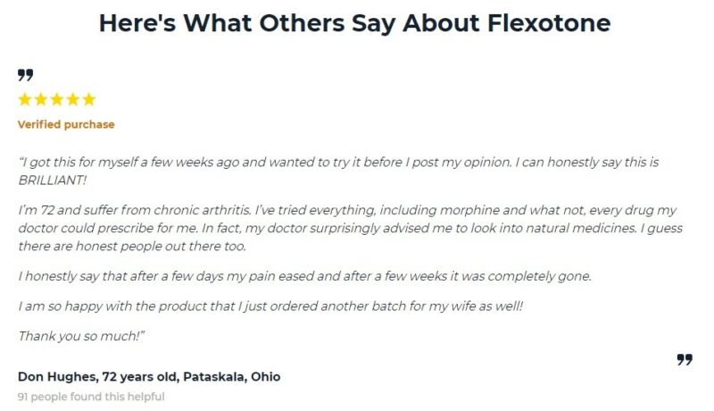Screen dimensions: 714x411
Task: Click the opening quotation mark icon
Action: [x=25, y=74]
